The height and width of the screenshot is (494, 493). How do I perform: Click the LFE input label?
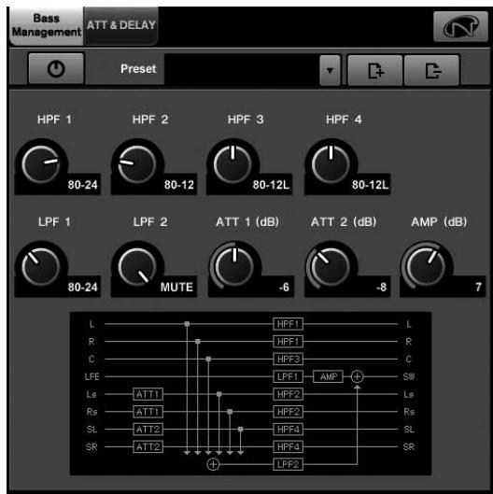[x=92, y=376]
